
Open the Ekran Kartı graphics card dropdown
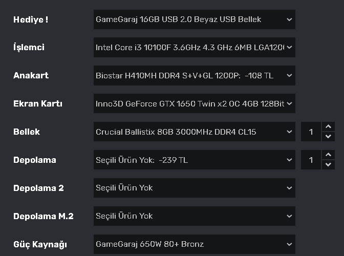[189, 104]
